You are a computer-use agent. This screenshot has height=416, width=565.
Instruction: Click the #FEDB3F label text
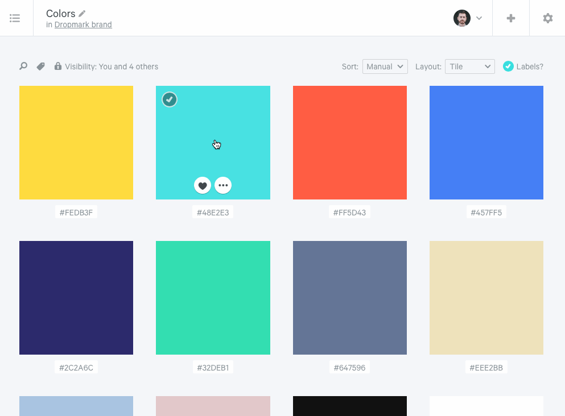(x=76, y=213)
